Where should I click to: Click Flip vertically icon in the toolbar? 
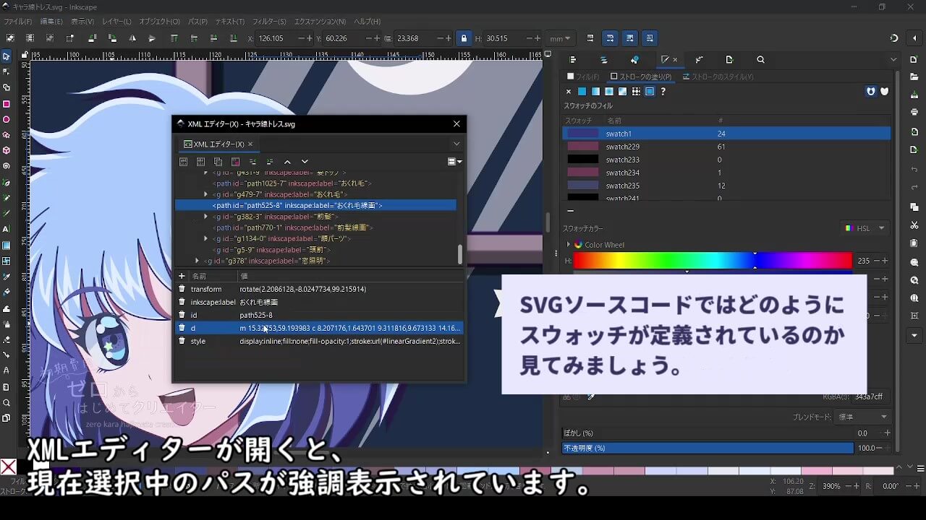pos(152,38)
